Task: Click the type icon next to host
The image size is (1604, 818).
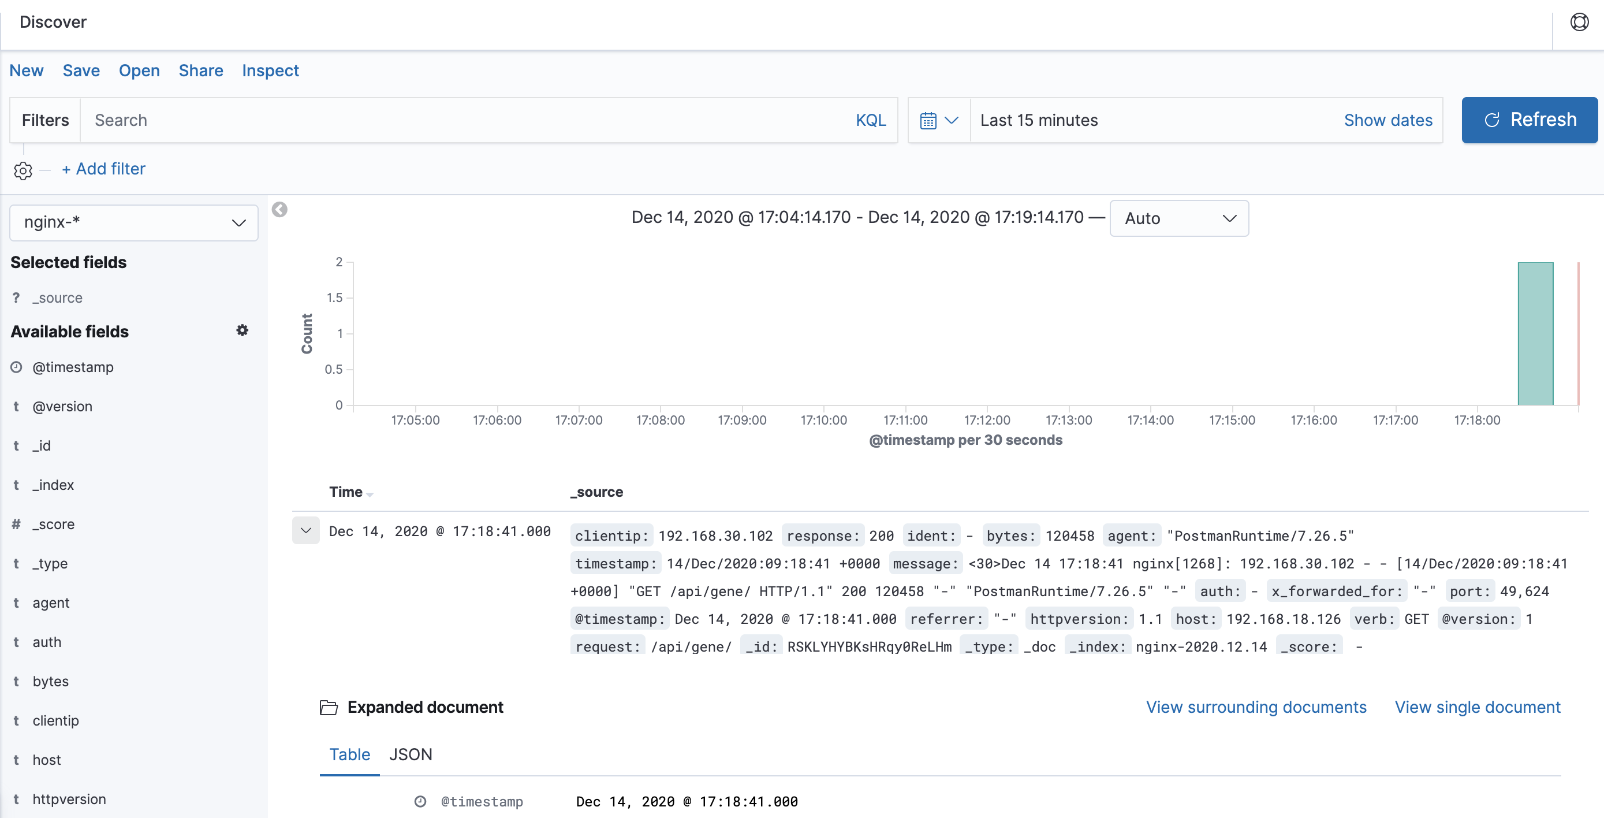Action: (x=16, y=760)
